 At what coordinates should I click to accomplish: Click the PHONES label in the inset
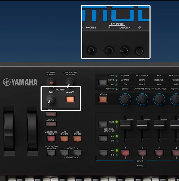[91, 28]
